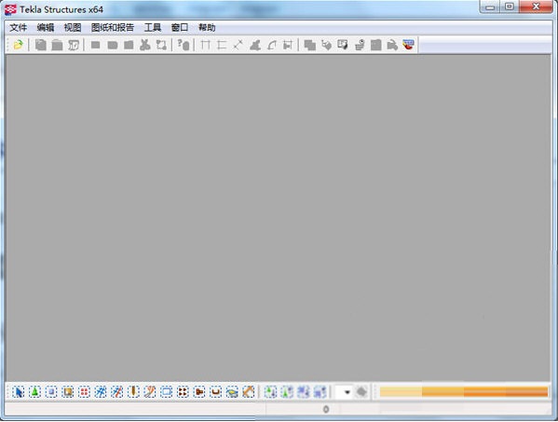Click the orange gradient progress bar
Image resolution: width=558 pixels, height=422 pixels.
464,392
